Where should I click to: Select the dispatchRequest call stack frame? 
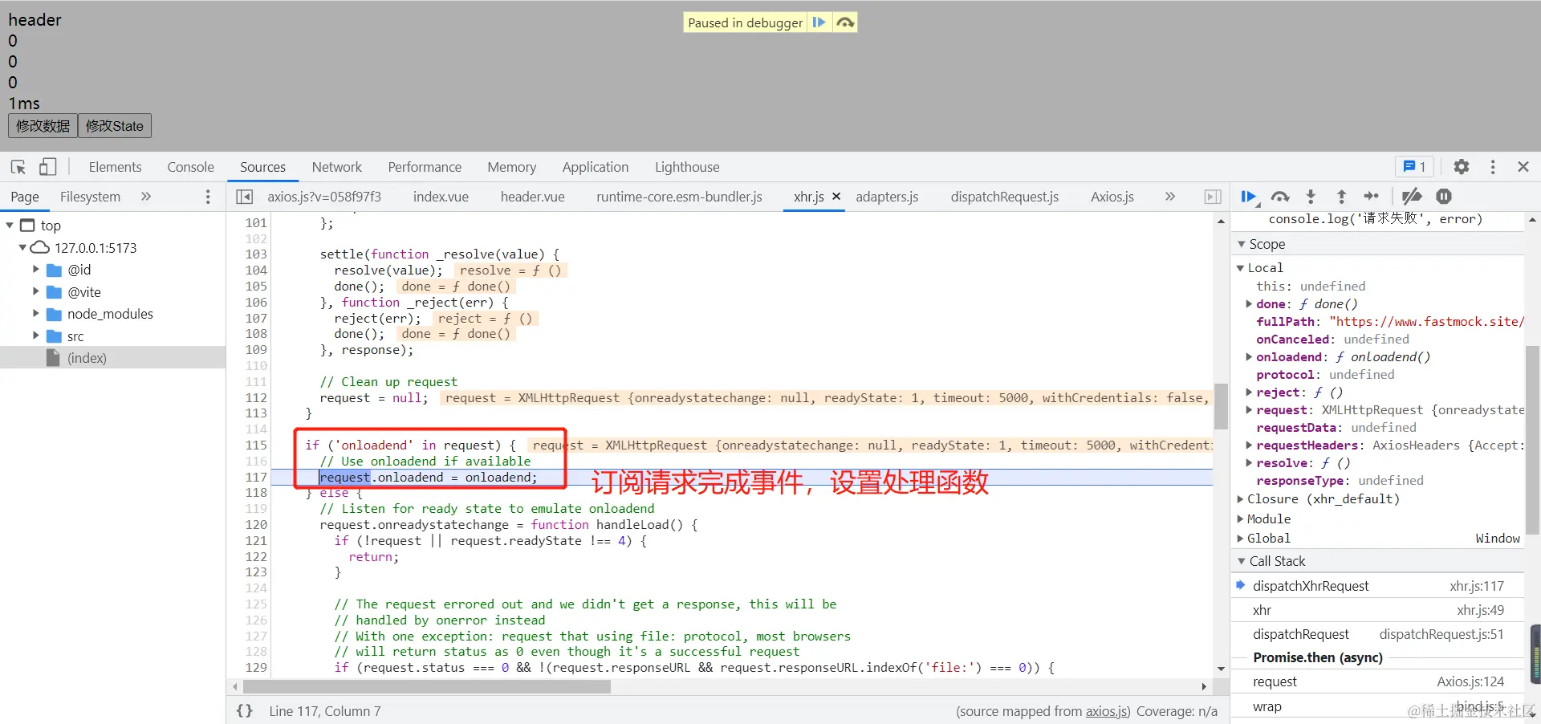pyautogui.click(x=1377, y=634)
